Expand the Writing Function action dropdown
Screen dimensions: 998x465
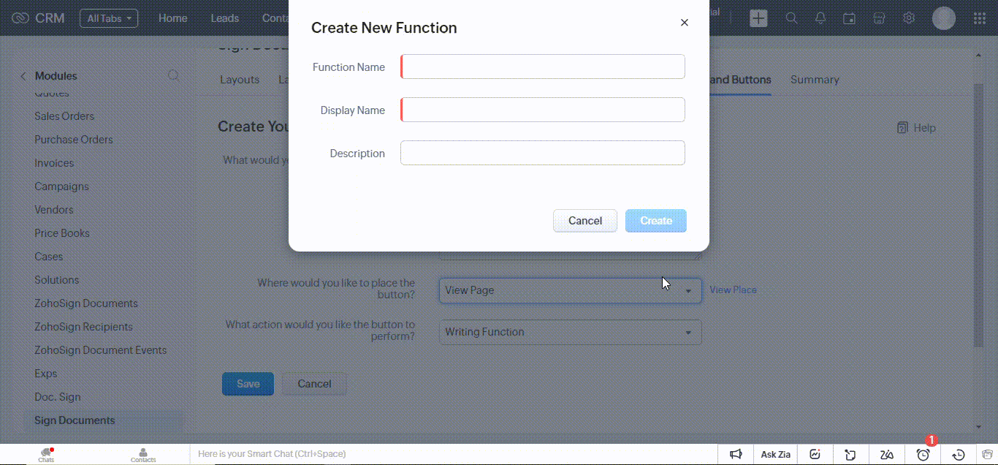570,332
